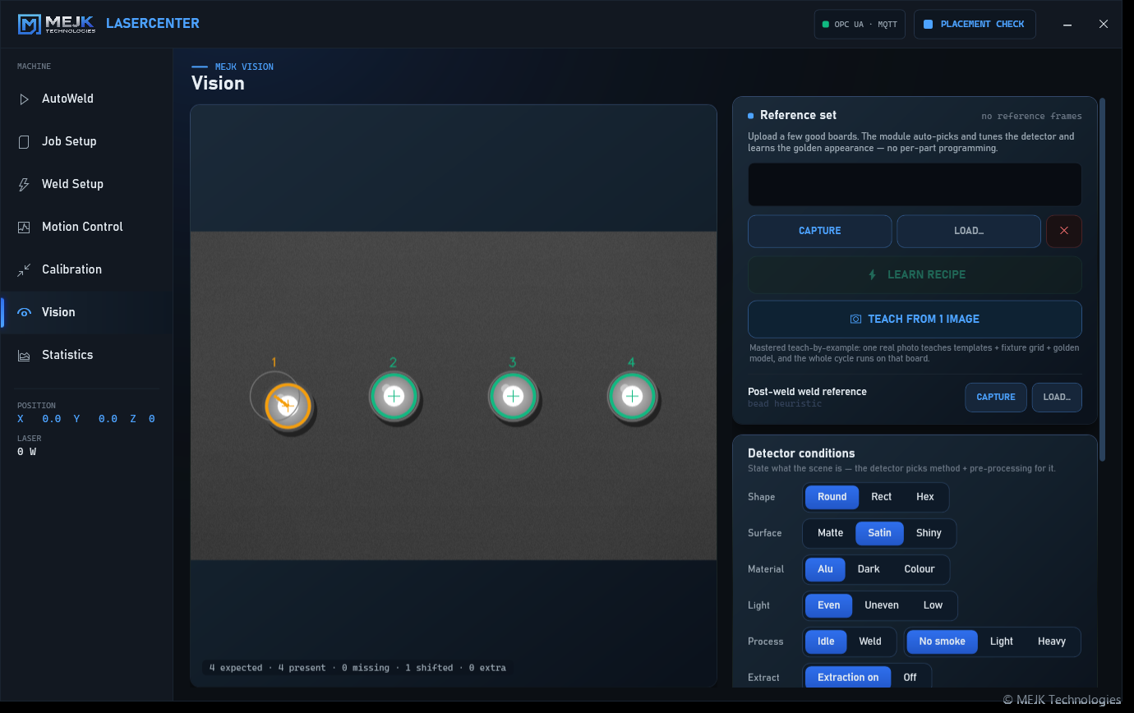Set process to Weld

(870, 642)
